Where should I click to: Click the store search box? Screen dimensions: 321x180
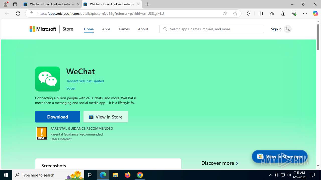pos(212,29)
